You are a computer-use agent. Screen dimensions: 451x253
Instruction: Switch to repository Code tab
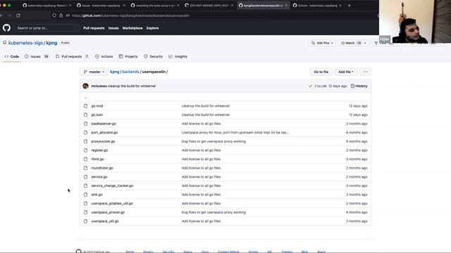(x=12, y=56)
